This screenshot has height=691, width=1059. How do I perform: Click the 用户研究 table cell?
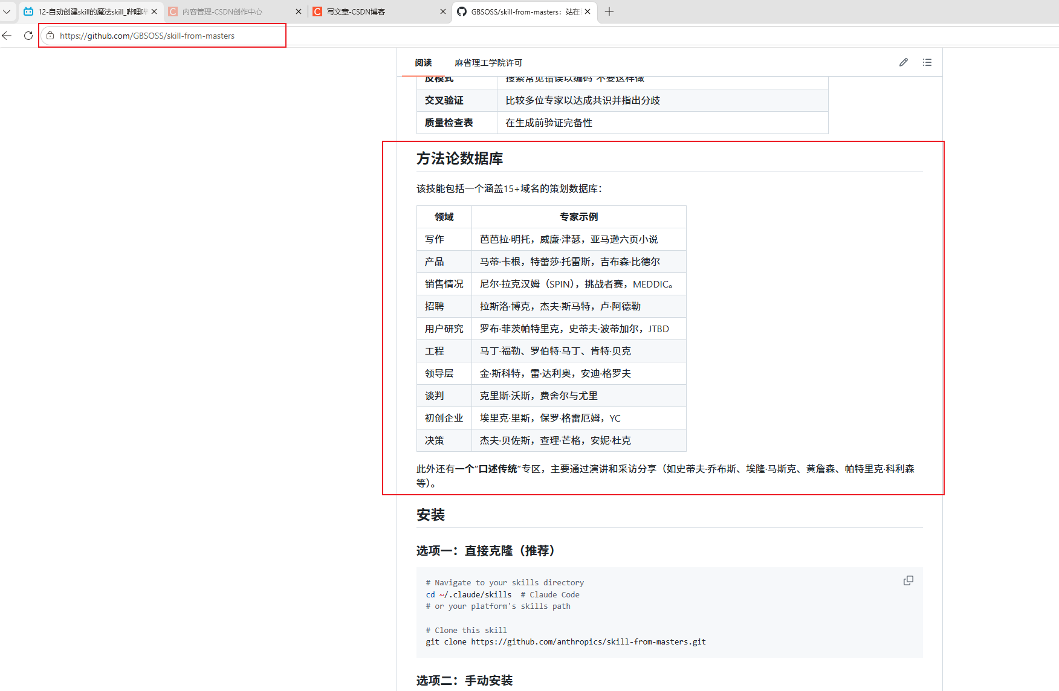tap(444, 329)
